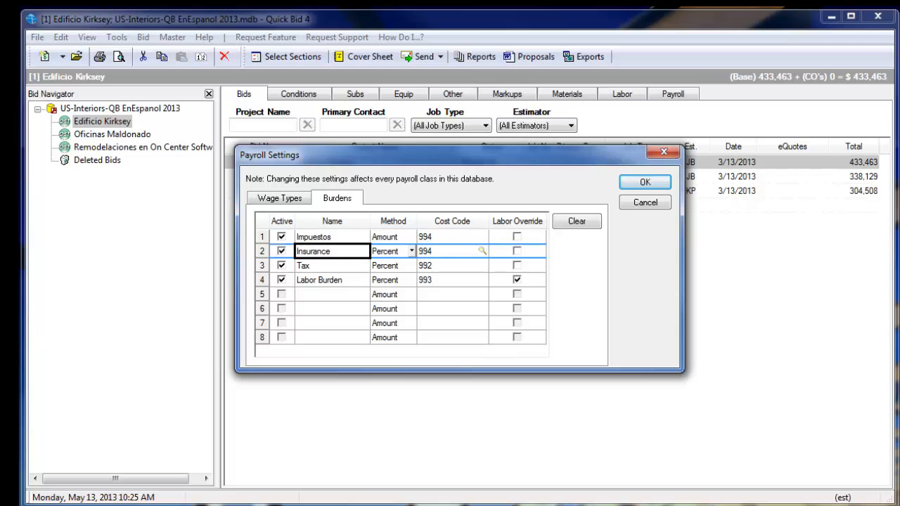Switch to the Materials tab
Viewport: 900px width, 506px height.
pyautogui.click(x=567, y=94)
